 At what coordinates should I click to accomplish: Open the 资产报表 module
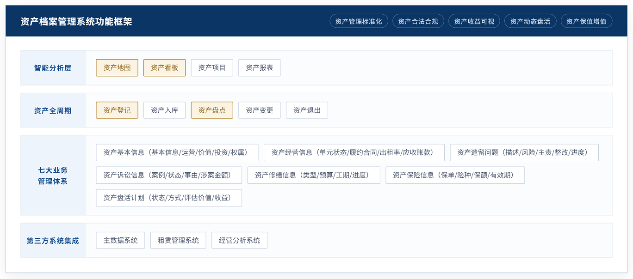[x=260, y=68]
